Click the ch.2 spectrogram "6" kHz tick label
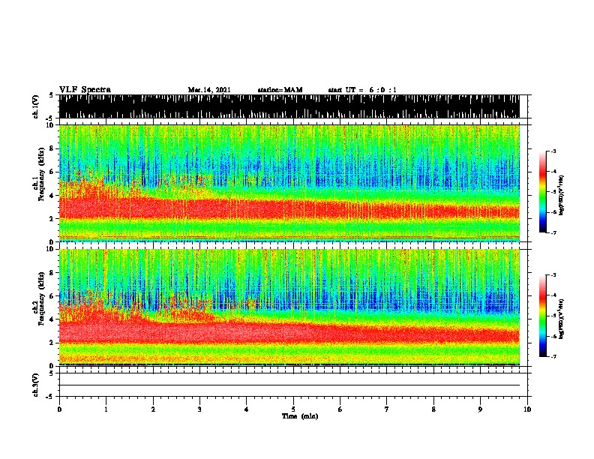Viewport: 594px width, 459px height. (52, 296)
